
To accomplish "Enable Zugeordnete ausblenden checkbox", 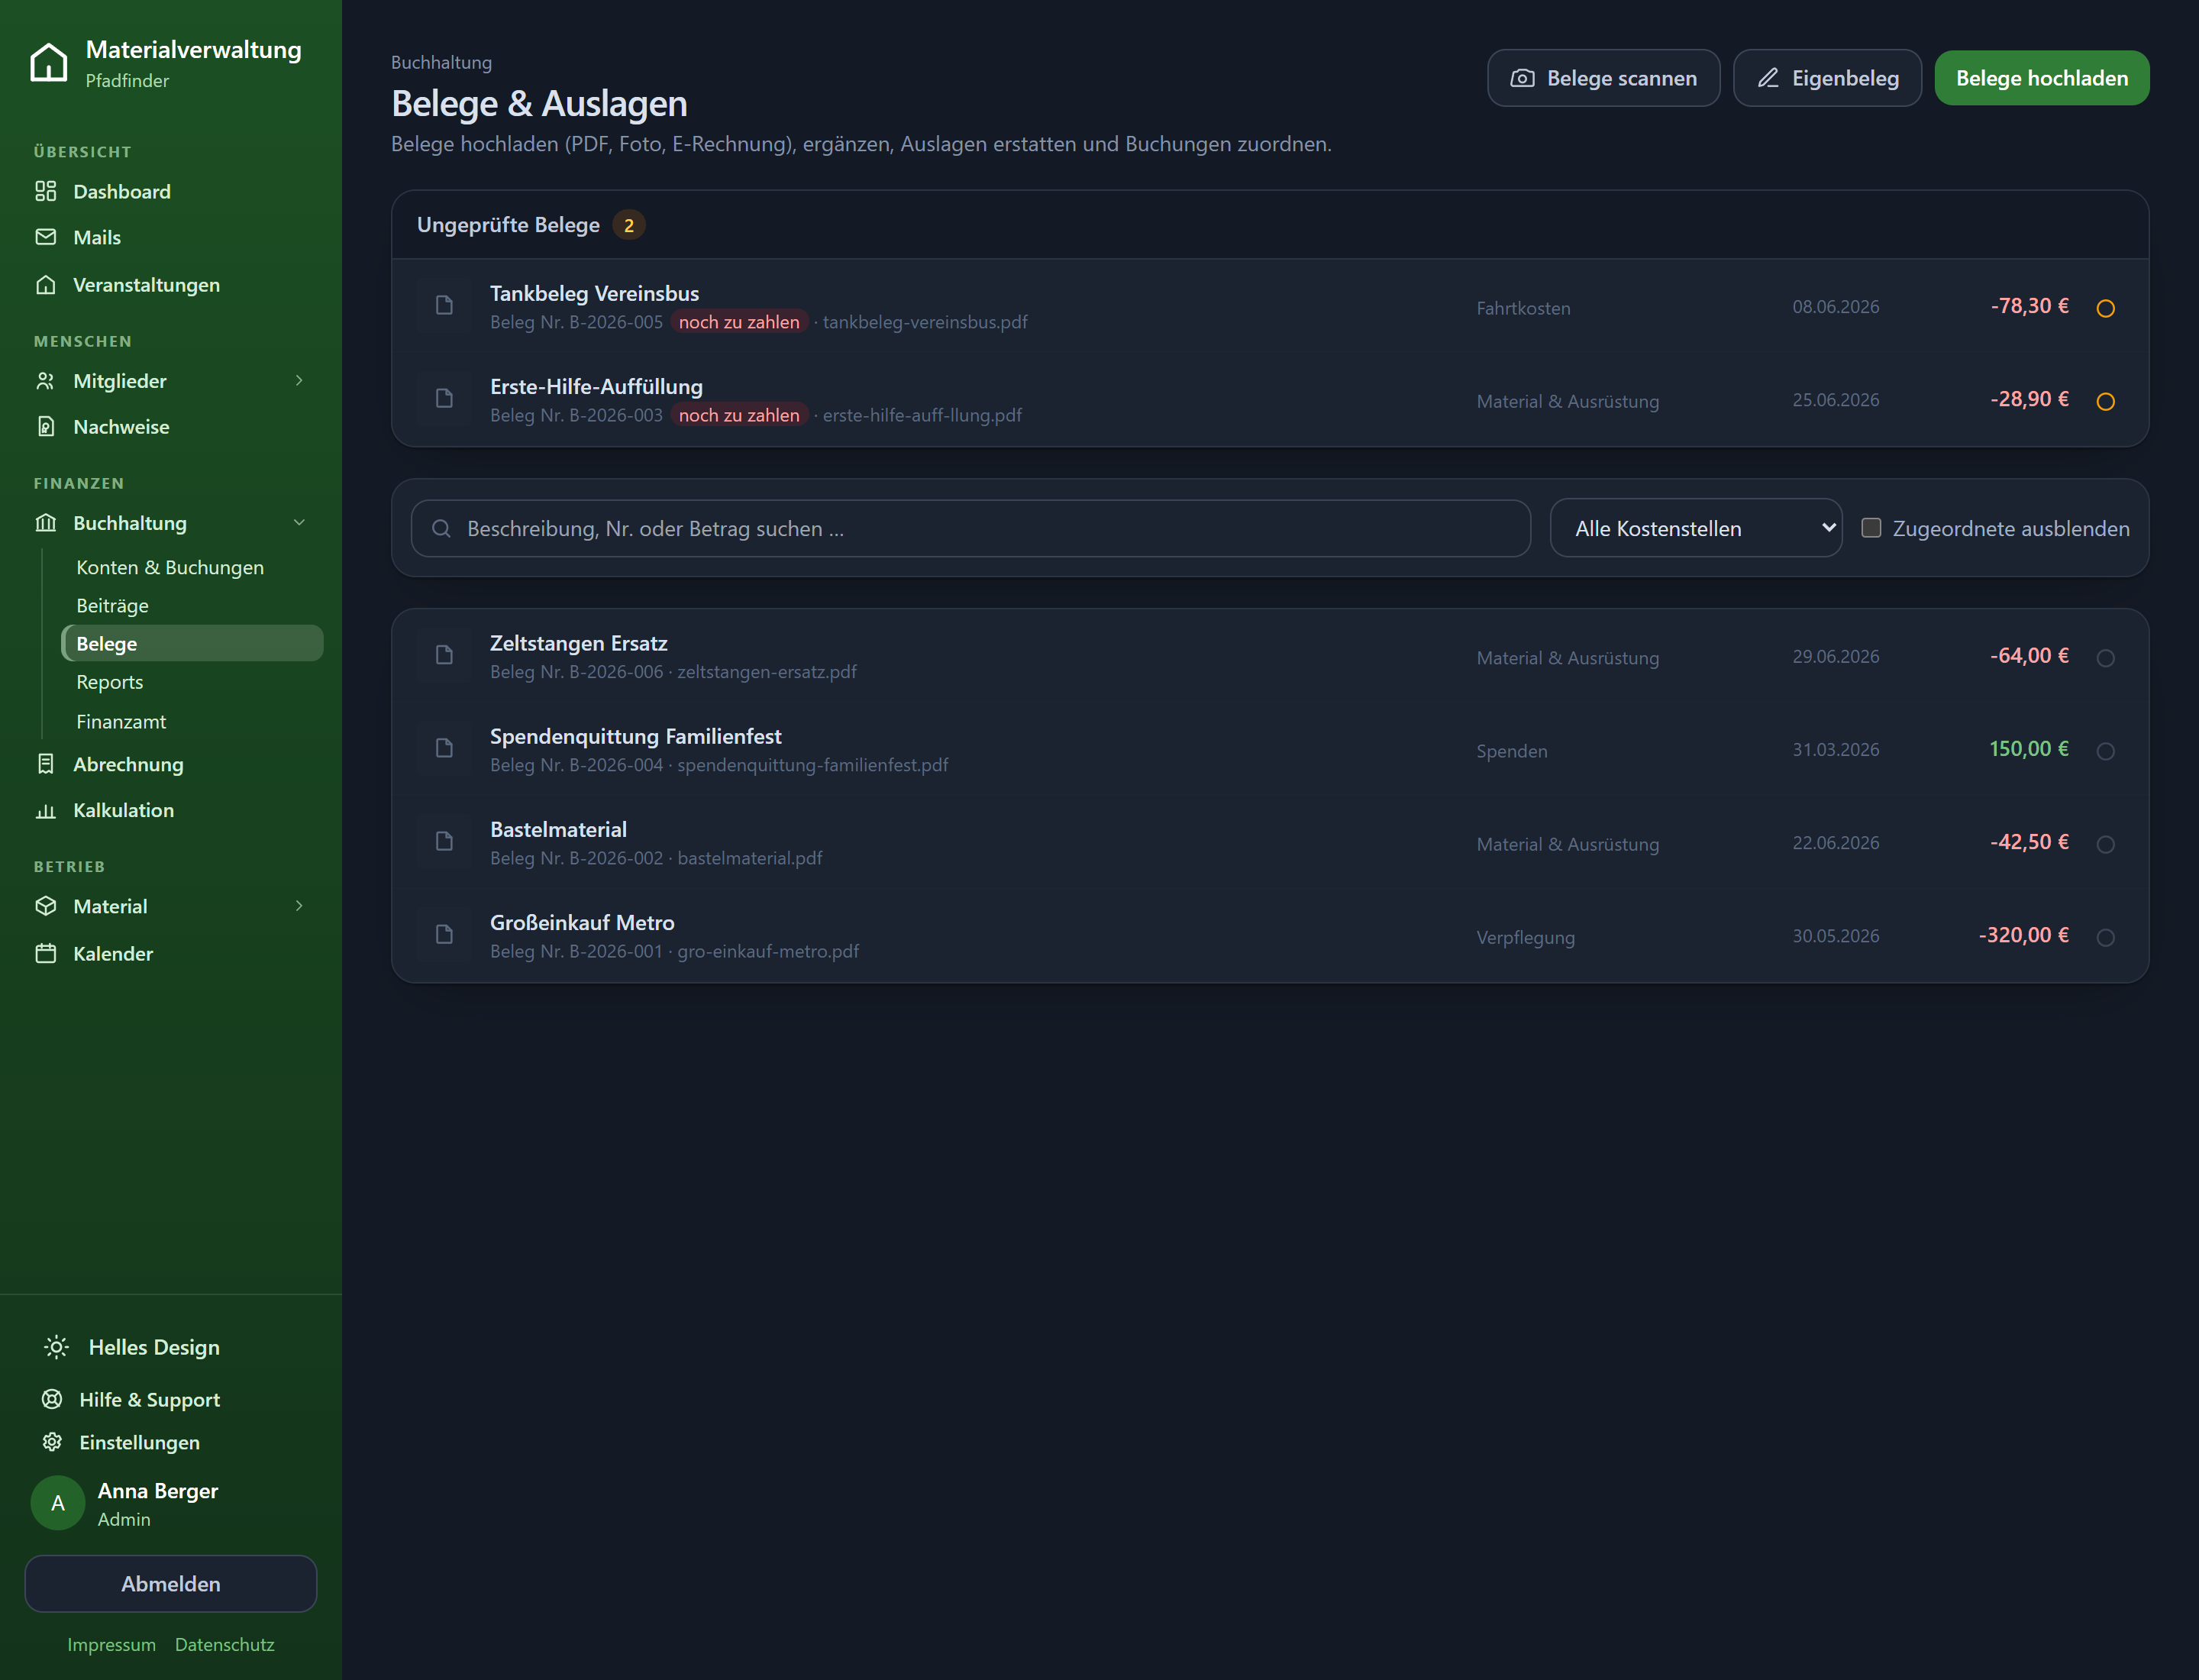I will click(x=1871, y=528).
